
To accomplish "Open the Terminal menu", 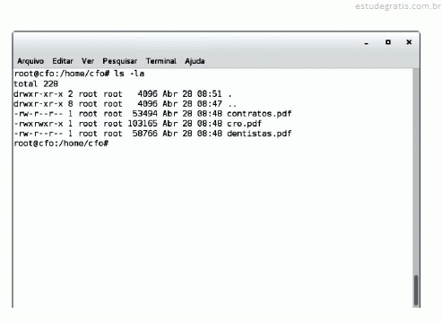I will (161, 61).
